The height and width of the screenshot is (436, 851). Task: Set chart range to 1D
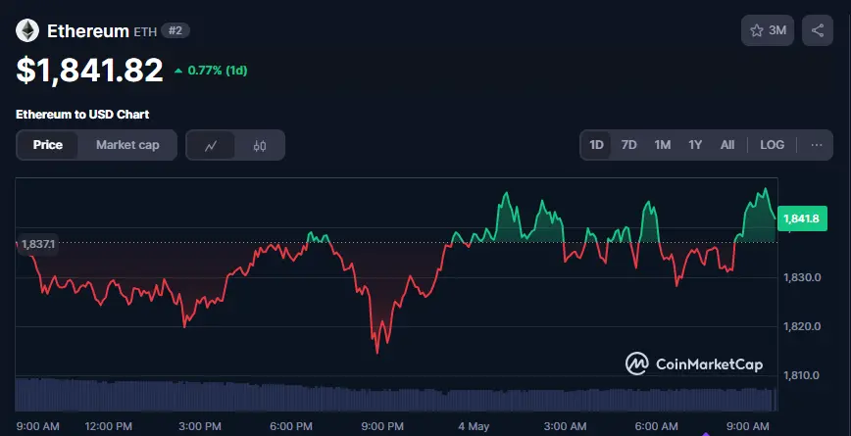click(x=596, y=145)
